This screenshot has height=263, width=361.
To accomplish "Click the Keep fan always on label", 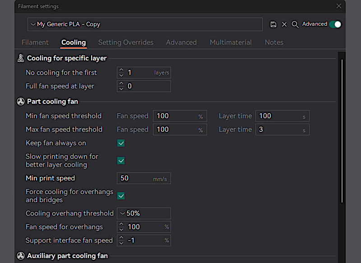I will 56,143.
